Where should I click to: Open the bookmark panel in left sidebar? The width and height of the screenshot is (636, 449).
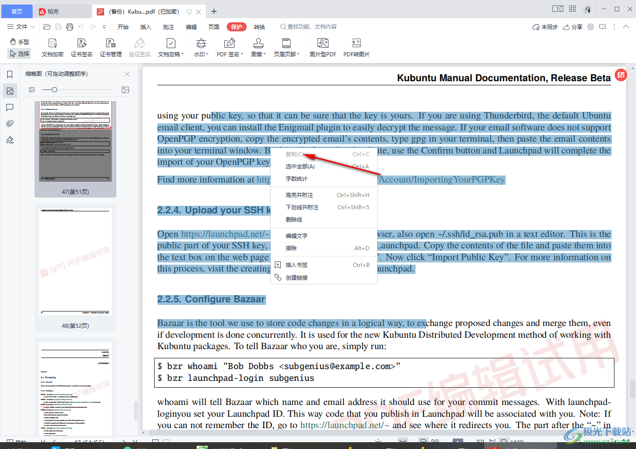point(10,74)
